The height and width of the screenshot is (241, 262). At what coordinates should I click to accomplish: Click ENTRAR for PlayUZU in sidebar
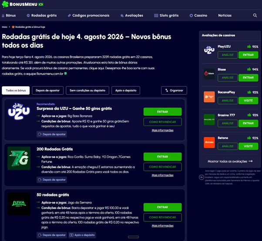(248, 55)
